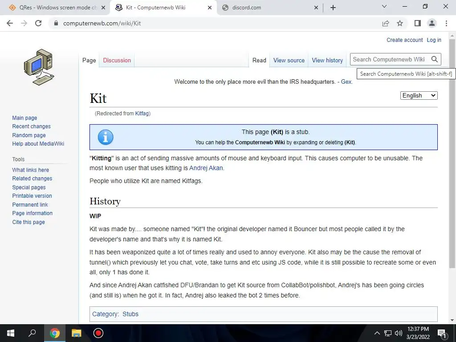Open Special pages link
This screenshot has height=342, width=456.
(29, 187)
